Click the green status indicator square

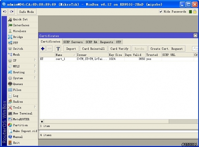190,12
